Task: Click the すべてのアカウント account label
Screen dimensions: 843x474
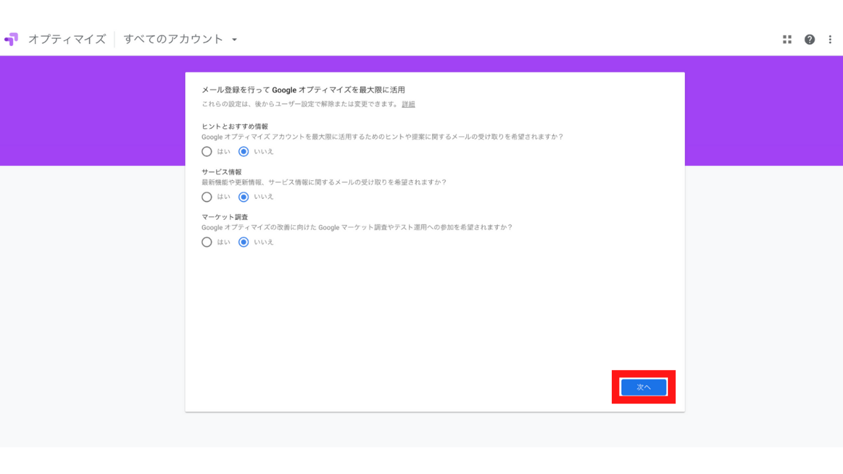Action: pos(174,39)
